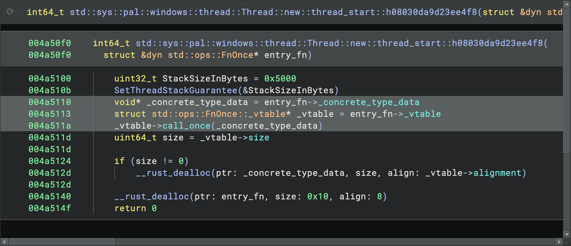Click the vertical scrollbar thumb
Image resolution: width=571 pixels, height=246 pixels.
567,80
